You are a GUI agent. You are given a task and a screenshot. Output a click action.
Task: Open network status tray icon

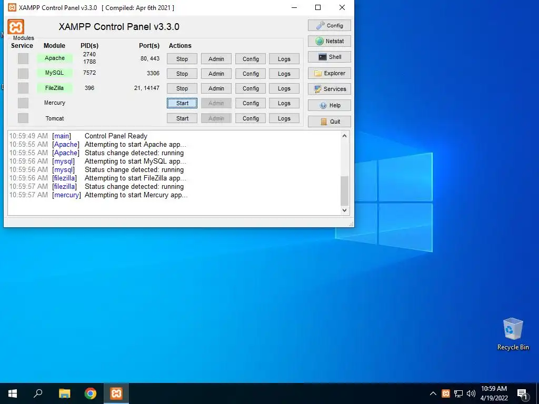pyautogui.click(x=458, y=393)
